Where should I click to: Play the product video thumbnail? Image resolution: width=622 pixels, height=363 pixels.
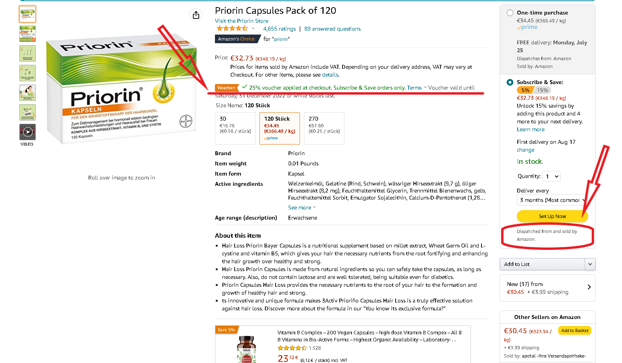click(28, 132)
